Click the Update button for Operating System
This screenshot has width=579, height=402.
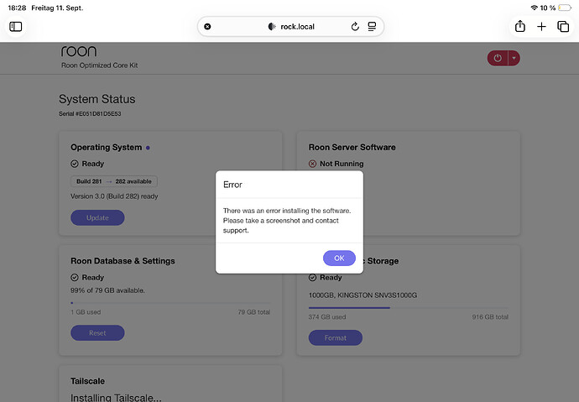[x=97, y=218]
